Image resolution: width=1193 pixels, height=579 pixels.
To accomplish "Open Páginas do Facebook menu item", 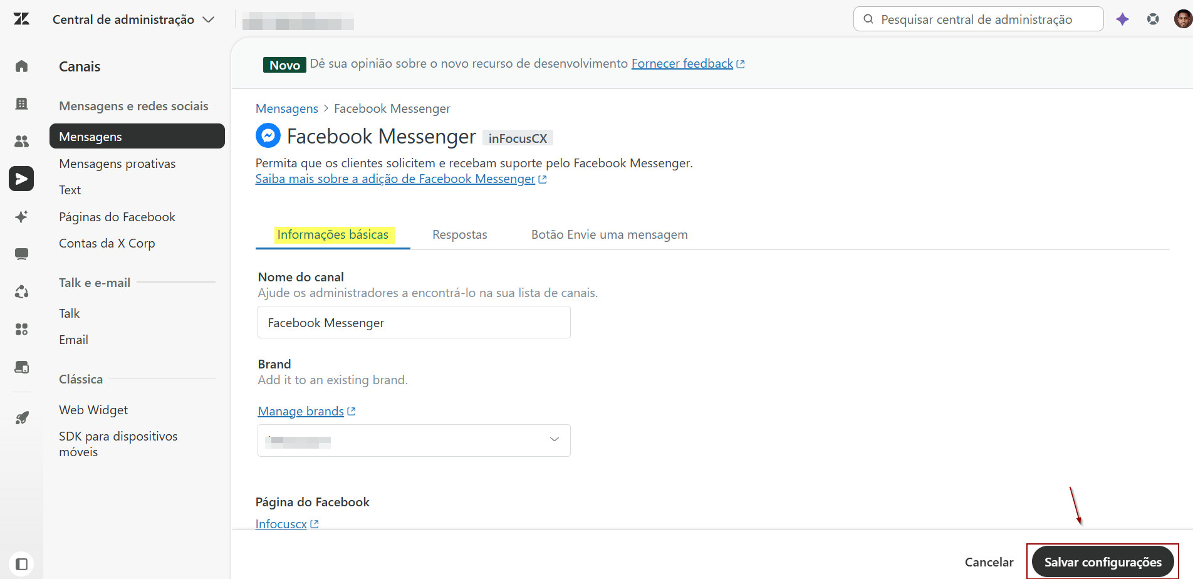I will 117,217.
